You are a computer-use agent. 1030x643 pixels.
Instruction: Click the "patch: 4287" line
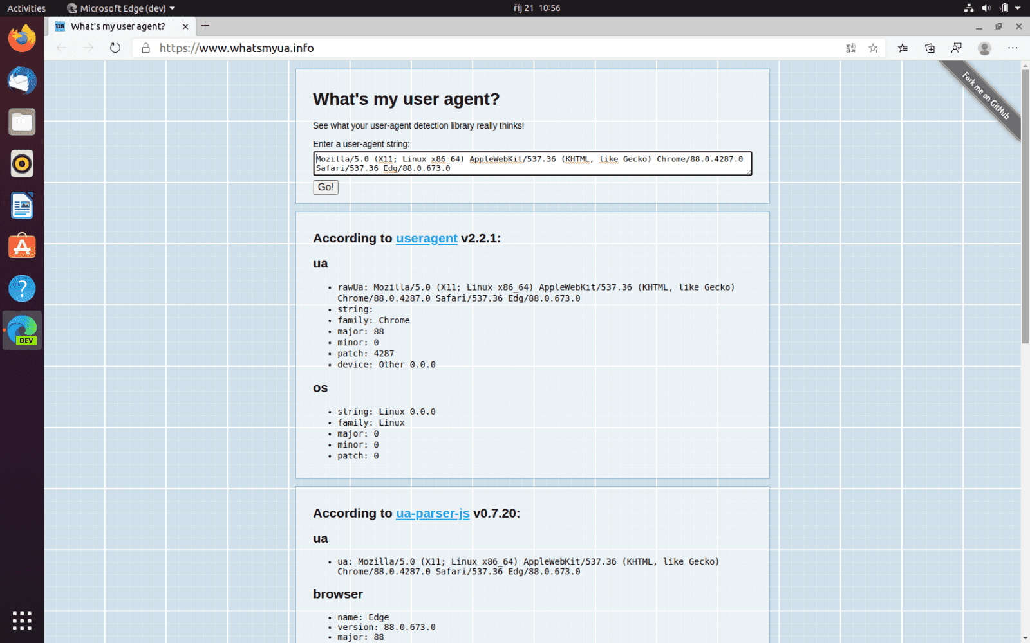(x=366, y=354)
